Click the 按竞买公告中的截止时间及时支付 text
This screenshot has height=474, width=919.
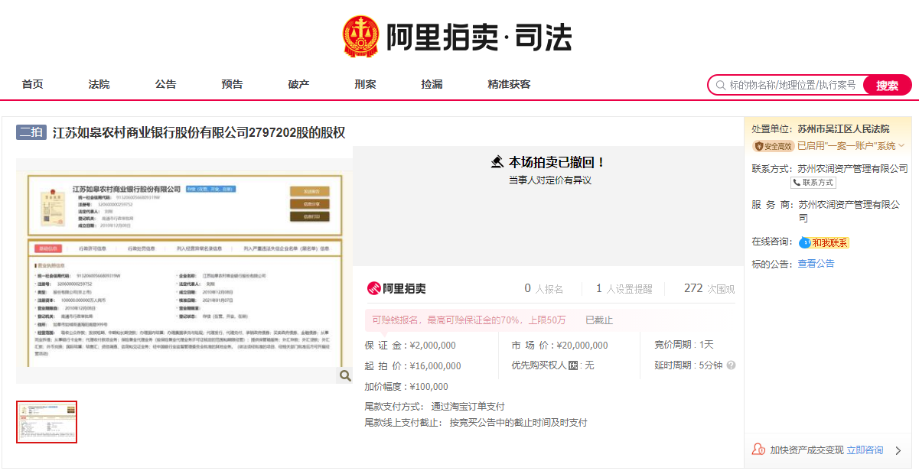point(518,422)
